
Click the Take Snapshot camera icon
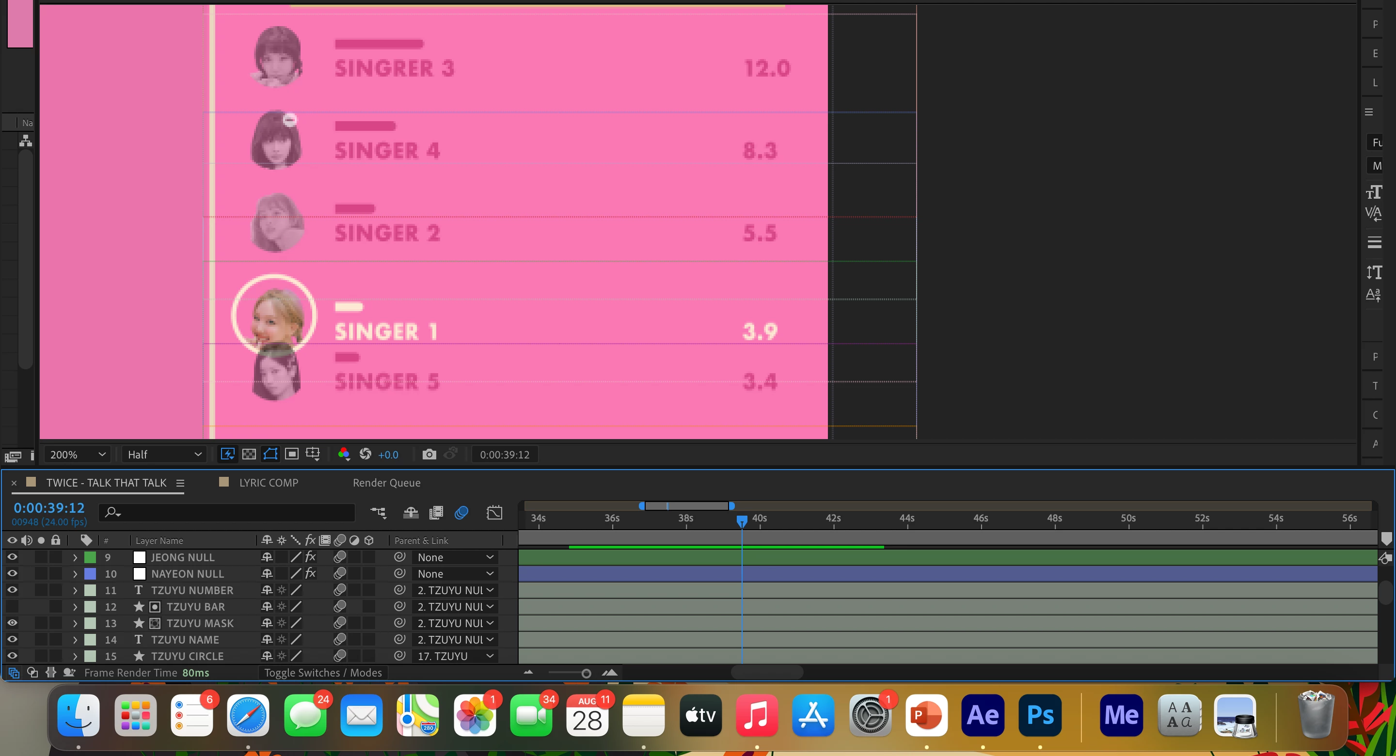(428, 454)
